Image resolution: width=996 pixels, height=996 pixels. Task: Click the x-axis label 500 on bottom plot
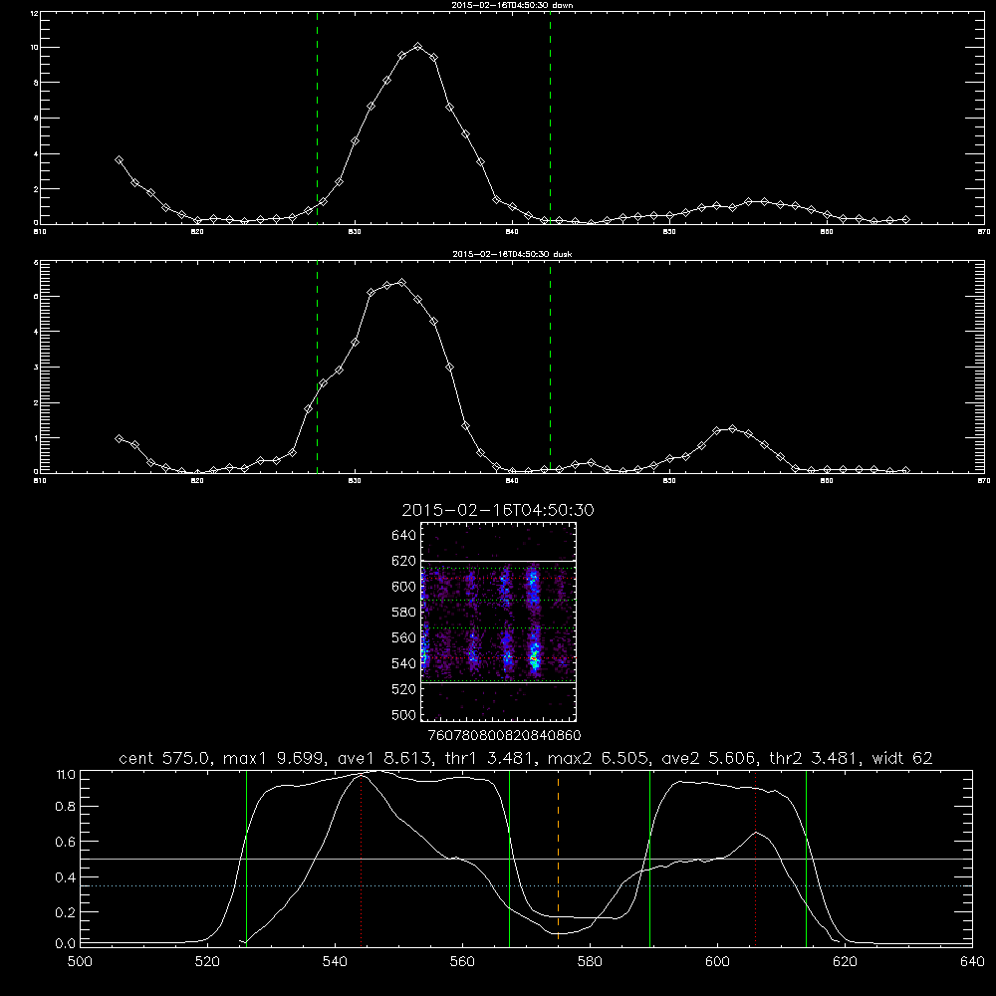[80, 962]
